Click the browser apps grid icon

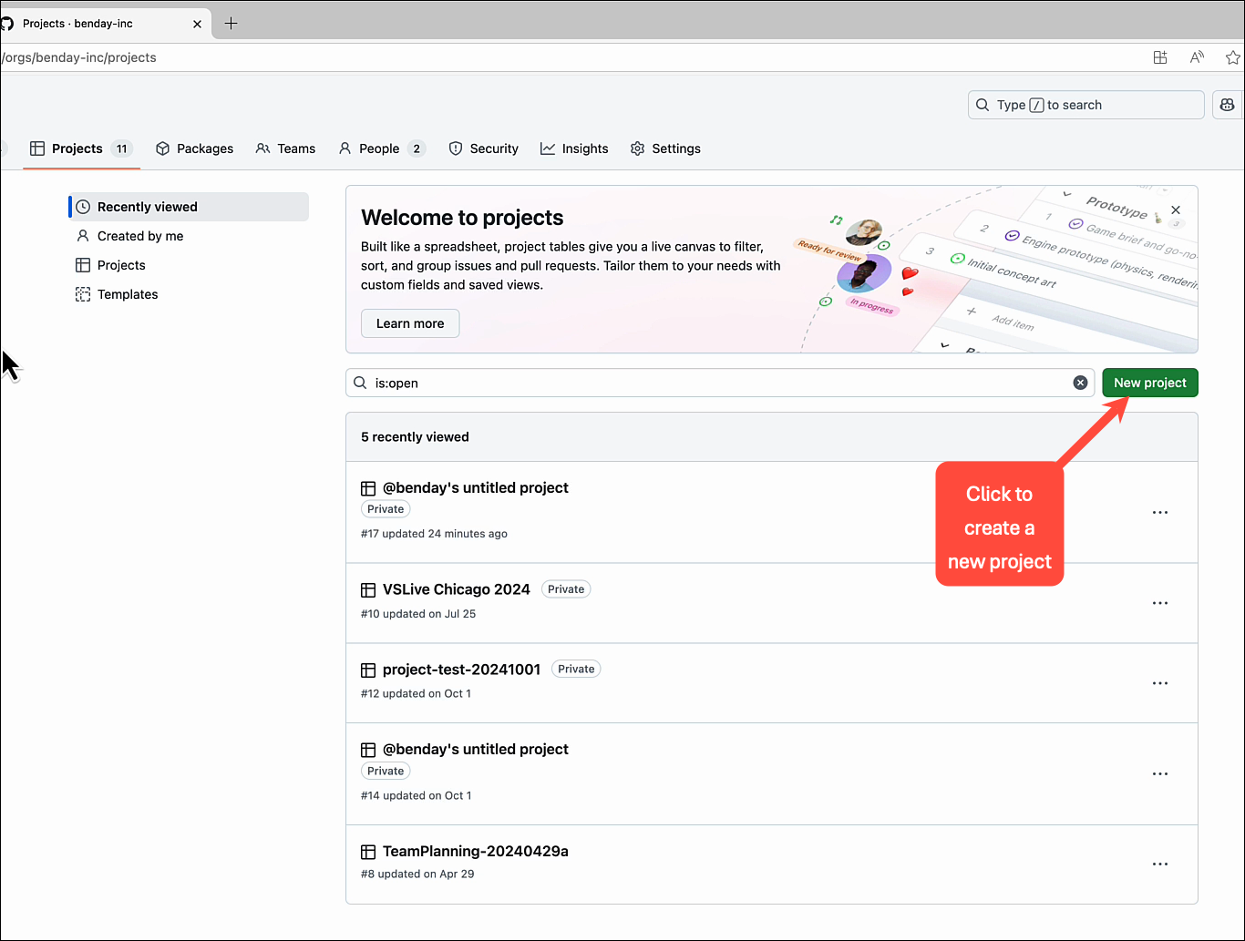coord(1160,57)
